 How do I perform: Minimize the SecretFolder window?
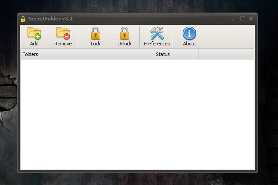point(234,19)
